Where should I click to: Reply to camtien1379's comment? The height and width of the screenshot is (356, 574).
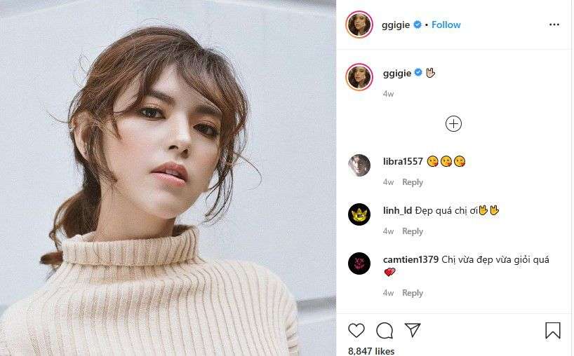413,293
